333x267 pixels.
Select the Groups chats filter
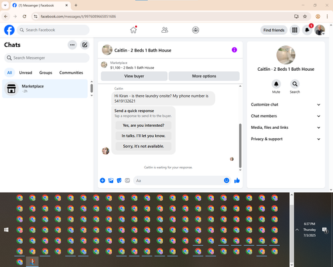(45, 73)
